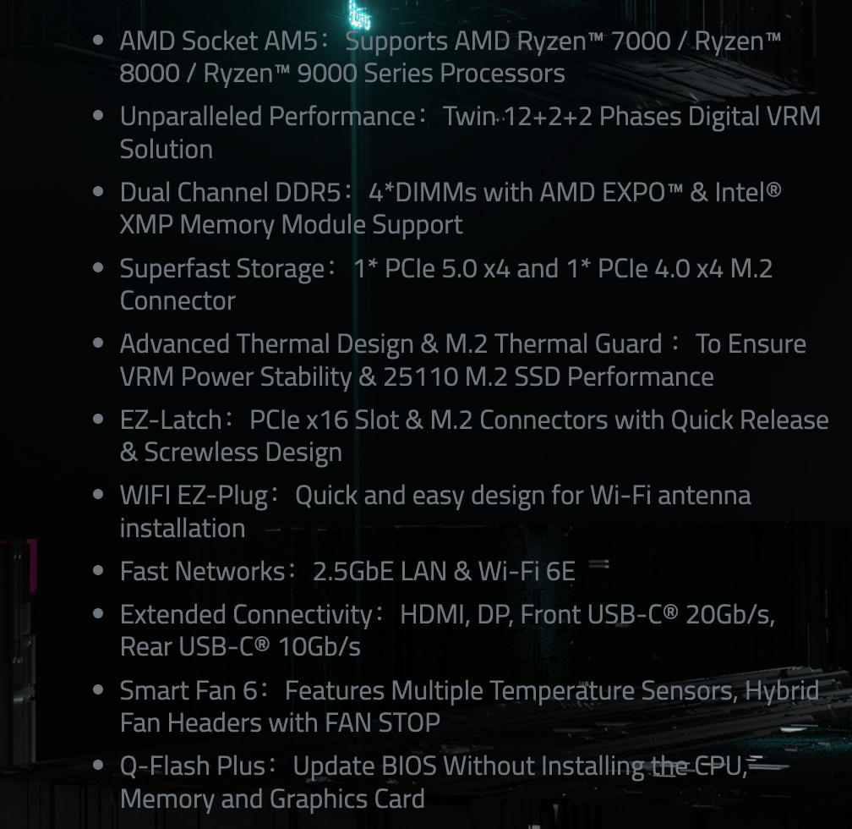Click the "Superfast Storage" feature heading
The height and width of the screenshot is (829, 852).
point(221,268)
